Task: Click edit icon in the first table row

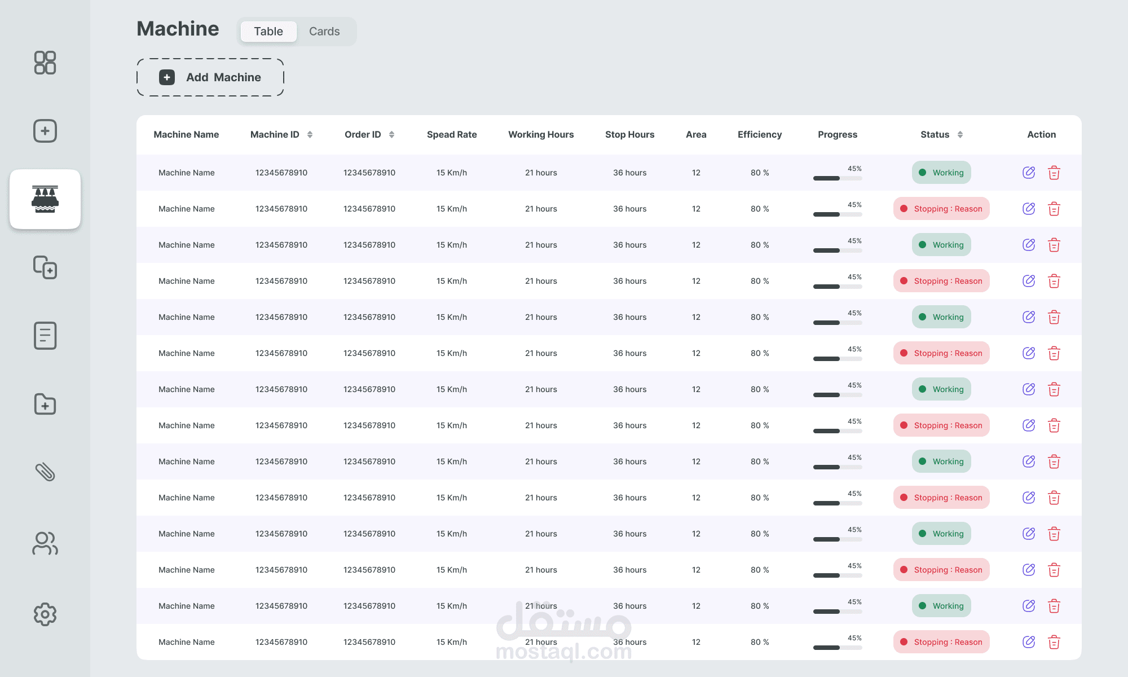Action: coord(1029,173)
